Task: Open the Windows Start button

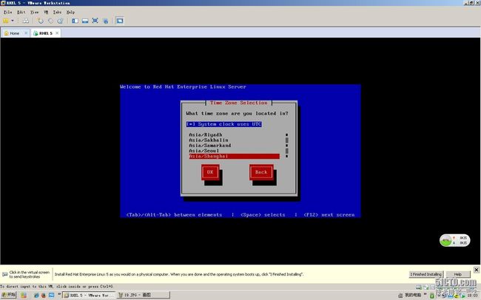Action: (8, 295)
